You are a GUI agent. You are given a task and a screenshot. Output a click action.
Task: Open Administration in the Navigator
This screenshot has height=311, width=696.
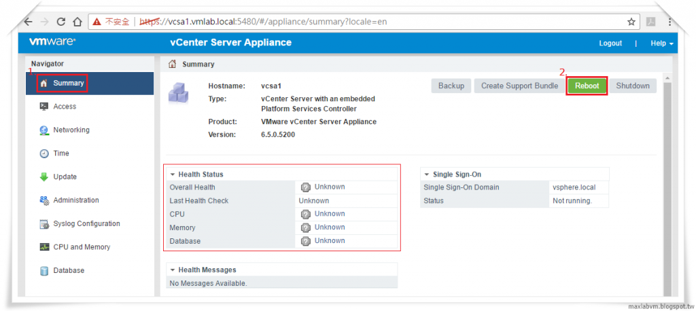pyautogui.click(x=76, y=200)
